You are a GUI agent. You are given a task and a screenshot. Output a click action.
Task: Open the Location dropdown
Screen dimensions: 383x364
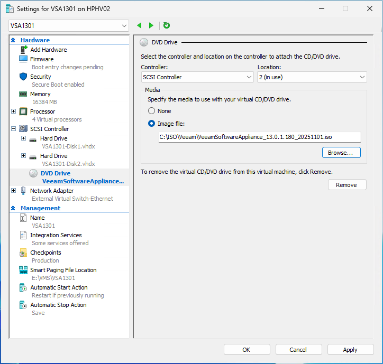click(312, 77)
